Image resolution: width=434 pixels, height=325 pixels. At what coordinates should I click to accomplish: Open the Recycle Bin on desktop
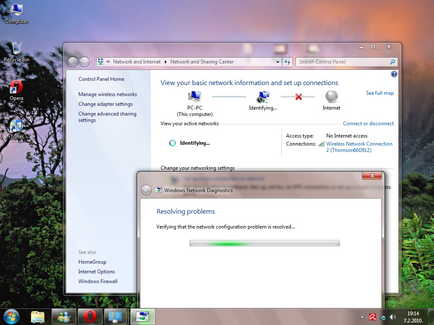(x=17, y=49)
